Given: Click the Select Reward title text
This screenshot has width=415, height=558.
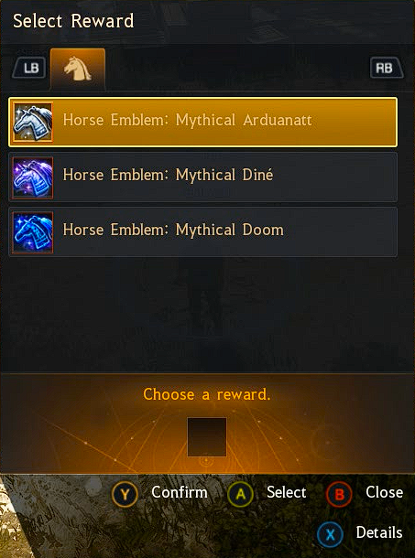Looking at the screenshot, I should (73, 21).
